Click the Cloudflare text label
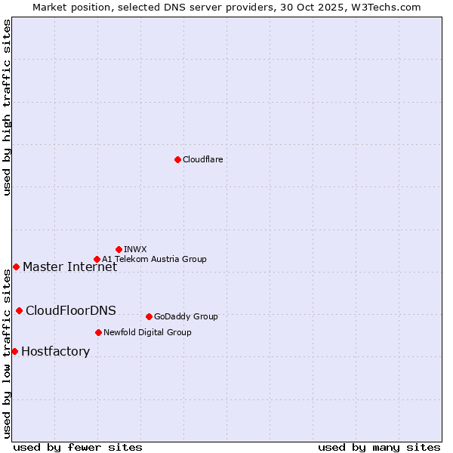This screenshot has height=453, width=453. (x=202, y=159)
